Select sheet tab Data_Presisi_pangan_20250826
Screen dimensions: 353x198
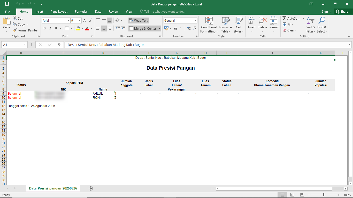click(x=53, y=188)
